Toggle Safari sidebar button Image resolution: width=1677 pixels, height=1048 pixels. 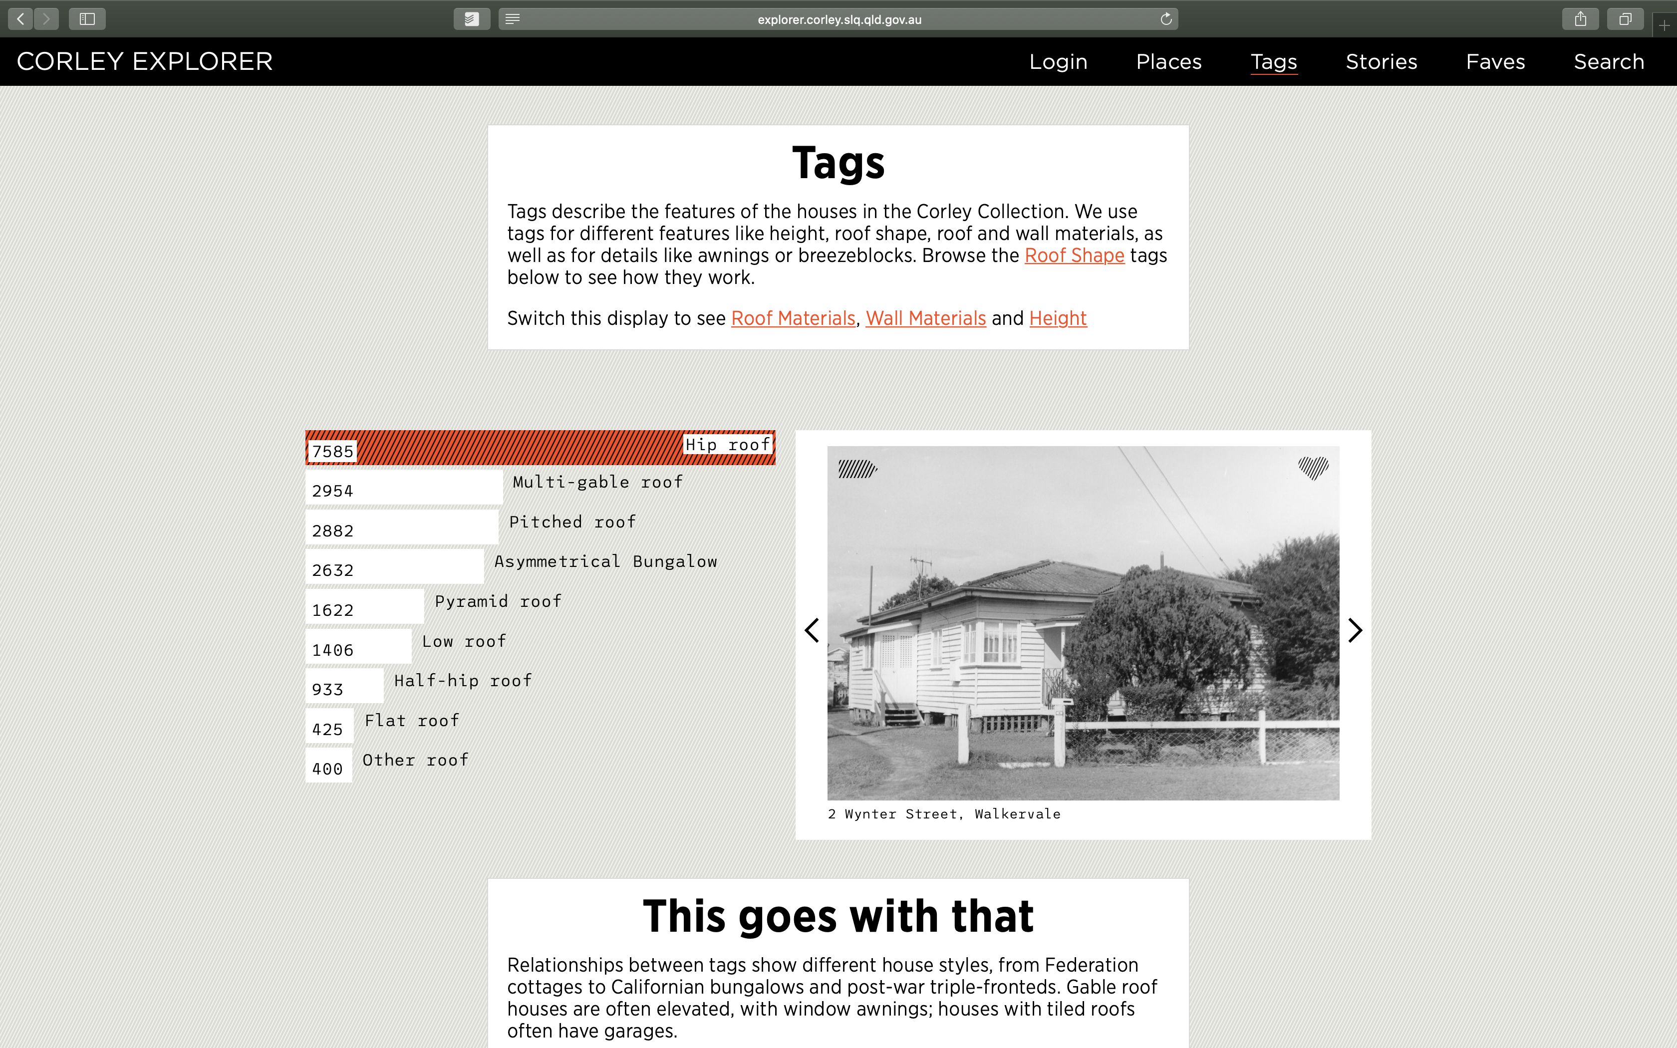(87, 19)
